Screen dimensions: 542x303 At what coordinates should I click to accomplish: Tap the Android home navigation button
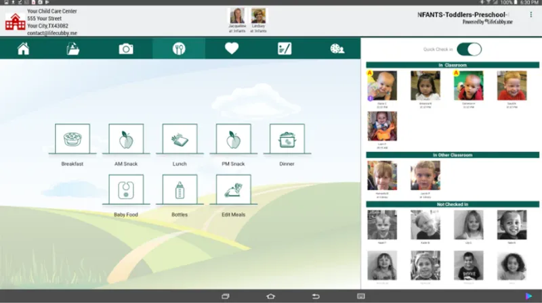point(270,296)
